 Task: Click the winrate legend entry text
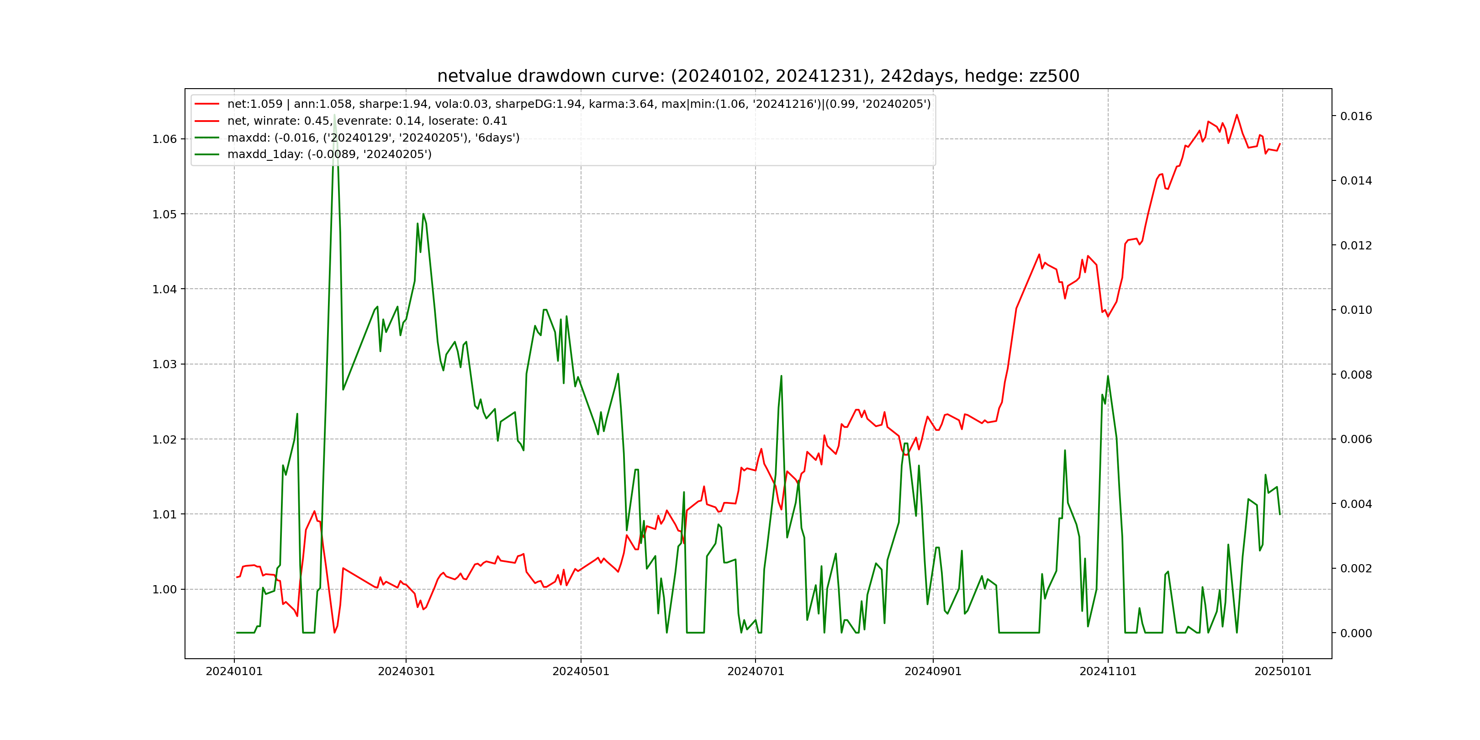367,121
